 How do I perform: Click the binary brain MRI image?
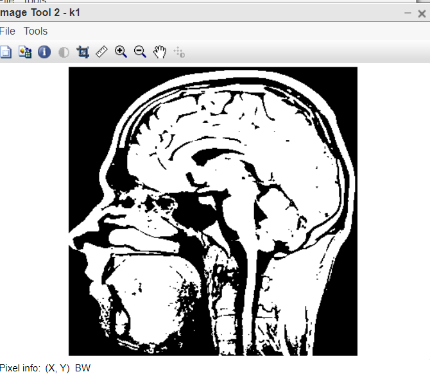213,211
